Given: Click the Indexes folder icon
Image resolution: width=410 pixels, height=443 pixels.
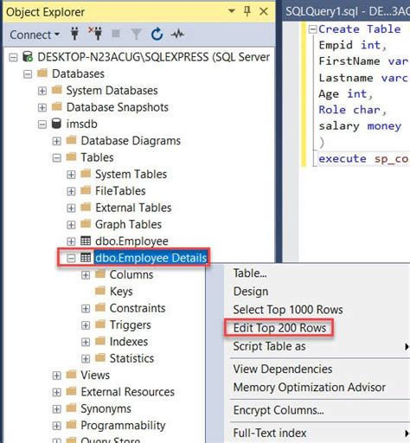Looking at the screenshot, I should pyautogui.click(x=100, y=341).
